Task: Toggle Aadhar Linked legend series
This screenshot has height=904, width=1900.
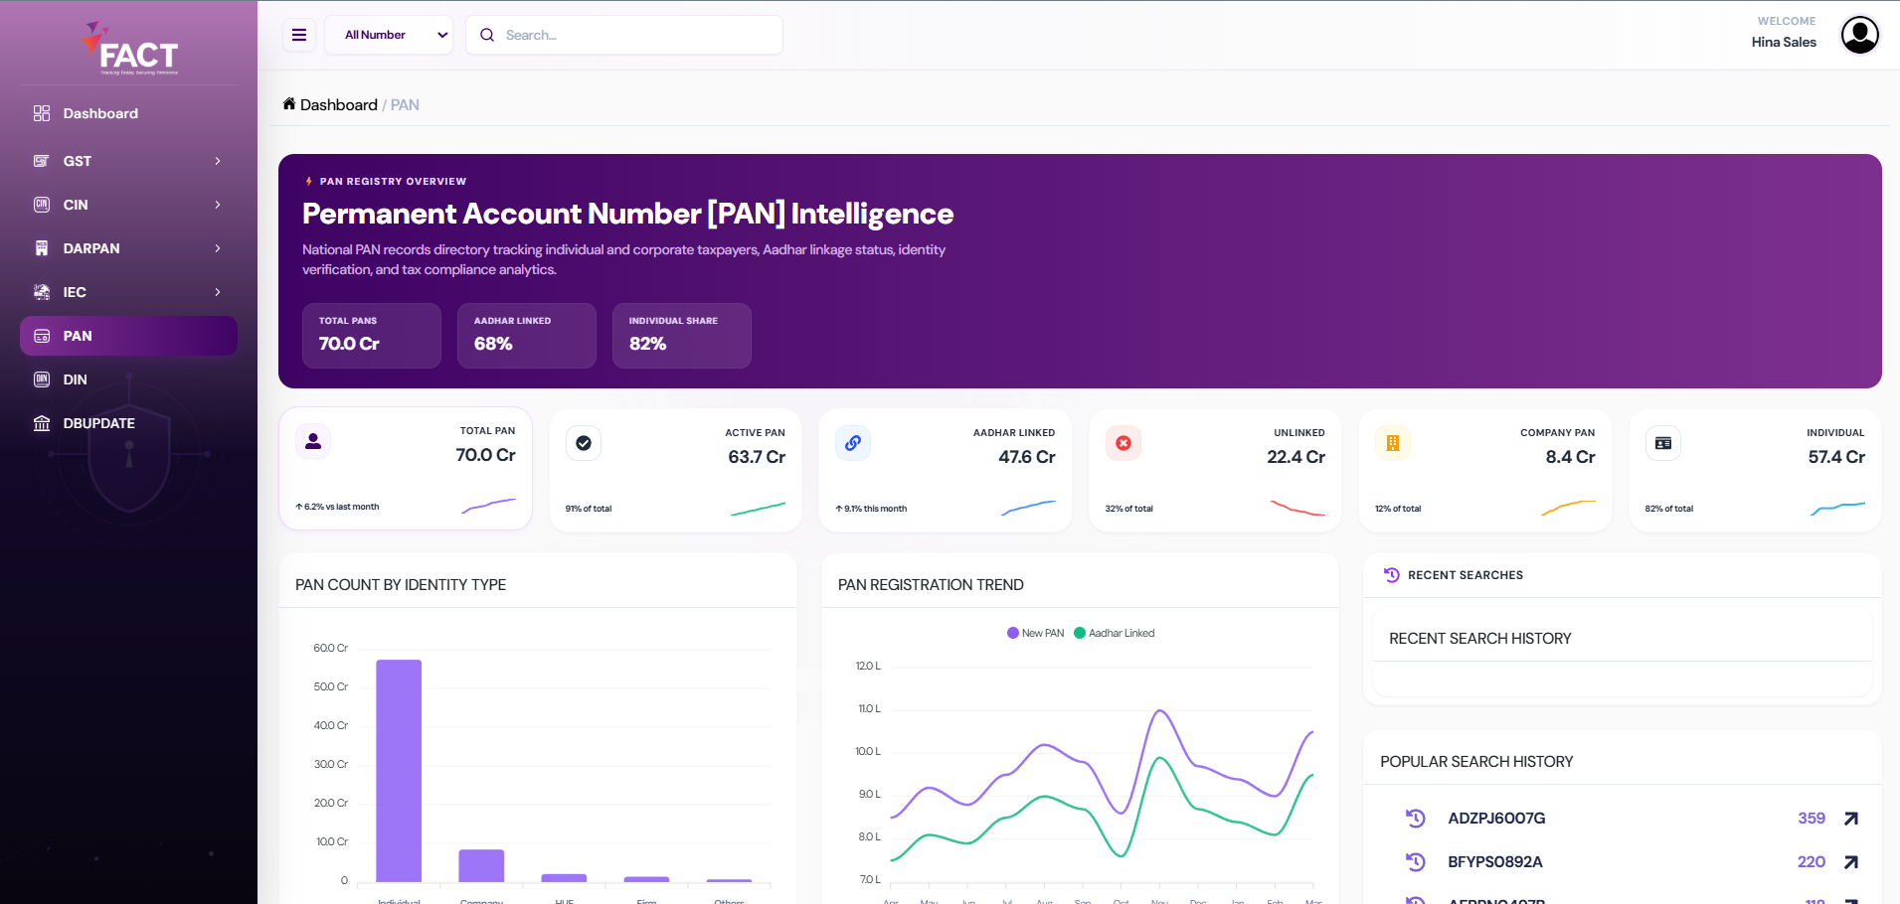Action: (1115, 633)
